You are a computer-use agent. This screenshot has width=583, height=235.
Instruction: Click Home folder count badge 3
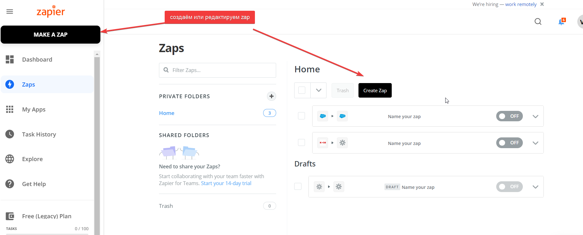pos(269,113)
